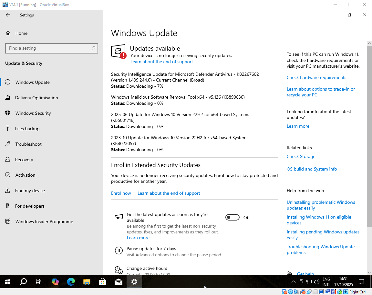The width and height of the screenshot is (372, 295).
Task: Click the back arrow in Settings
Action: click(8, 15)
